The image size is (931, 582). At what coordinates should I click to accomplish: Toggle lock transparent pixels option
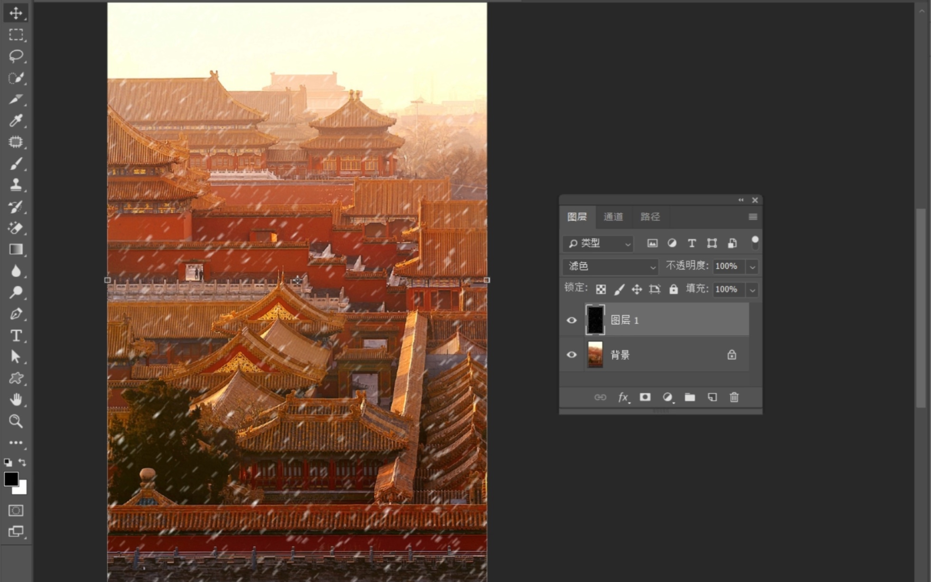pyautogui.click(x=601, y=289)
